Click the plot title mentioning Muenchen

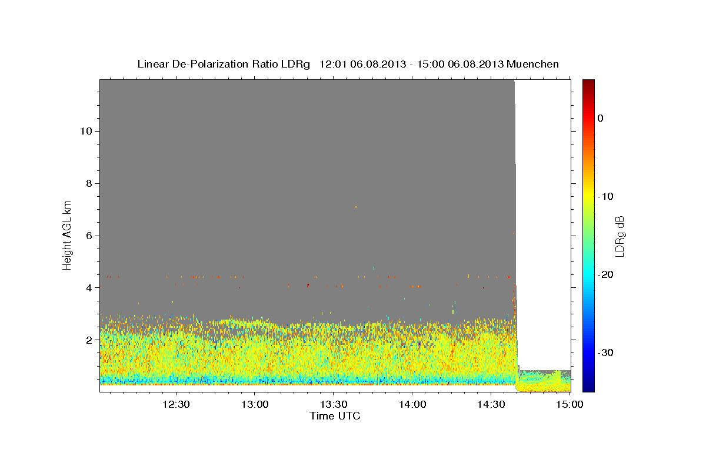point(348,64)
